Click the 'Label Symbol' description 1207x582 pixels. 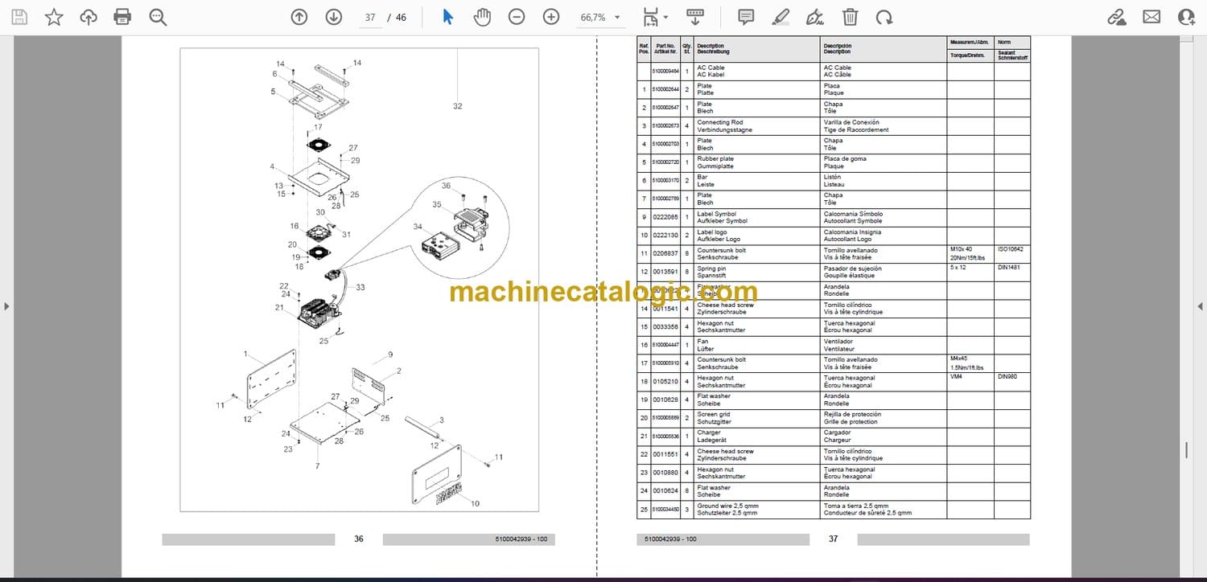click(x=716, y=214)
